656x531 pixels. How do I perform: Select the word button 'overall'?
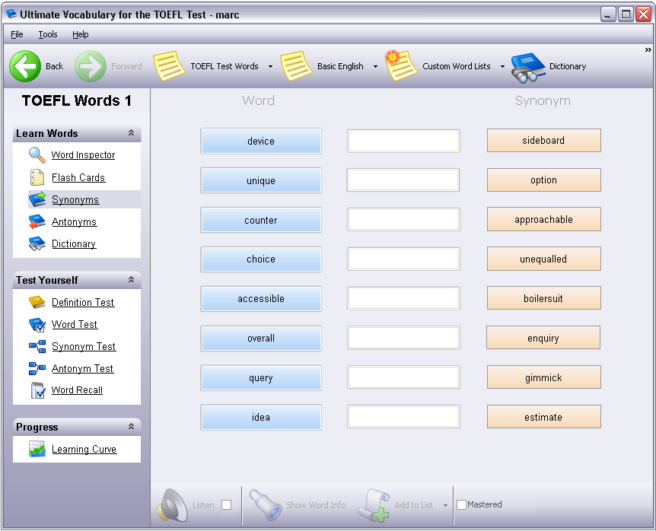pyautogui.click(x=261, y=339)
